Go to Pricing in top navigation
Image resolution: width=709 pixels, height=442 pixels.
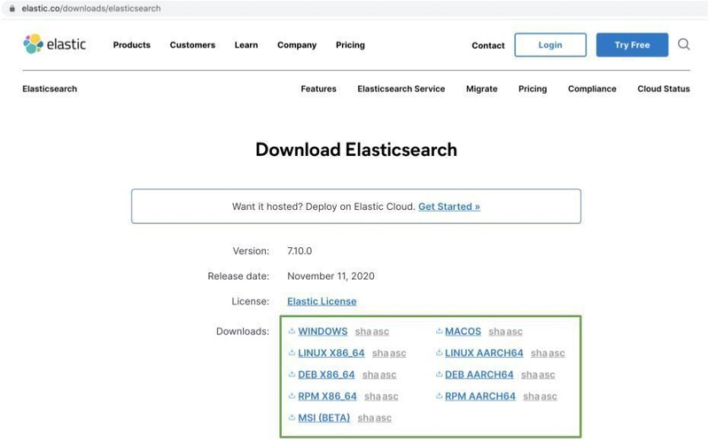click(350, 45)
